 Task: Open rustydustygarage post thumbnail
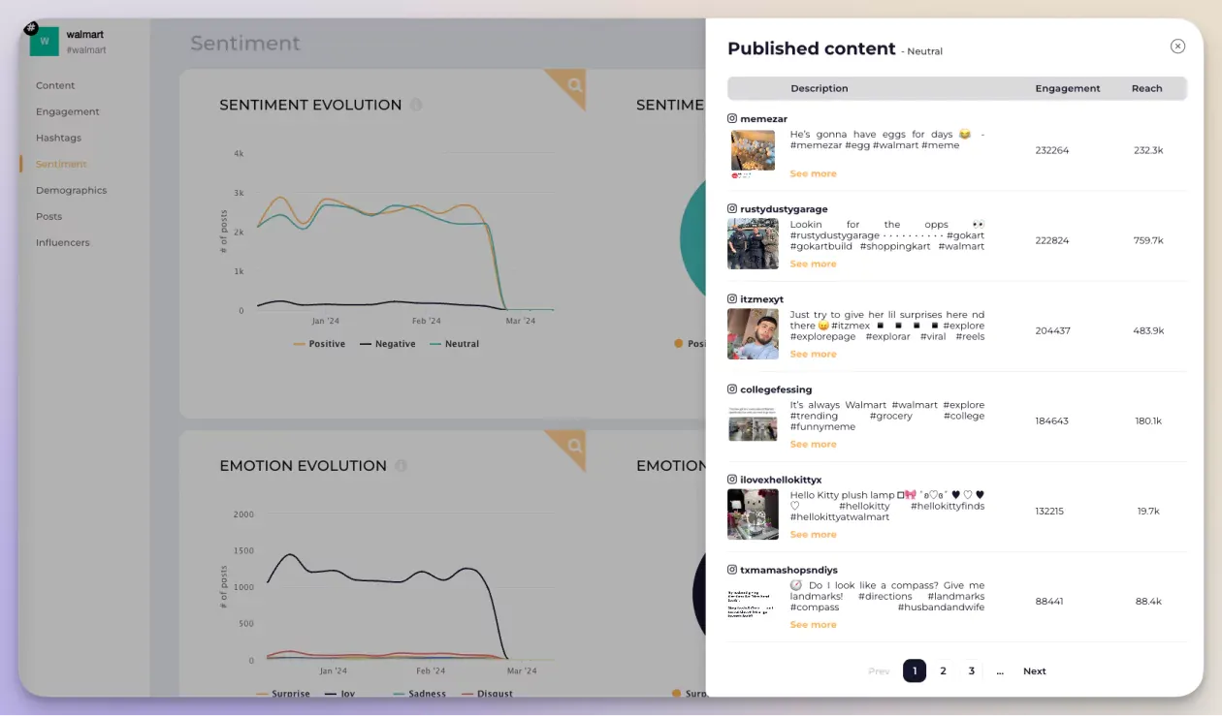[x=753, y=243]
